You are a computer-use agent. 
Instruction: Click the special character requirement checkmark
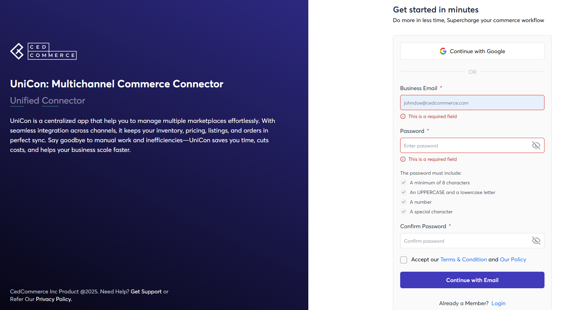(x=404, y=212)
